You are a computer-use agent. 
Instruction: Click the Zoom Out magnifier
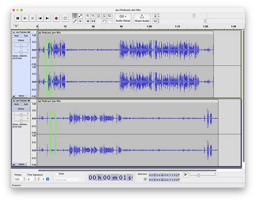point(93,16)
